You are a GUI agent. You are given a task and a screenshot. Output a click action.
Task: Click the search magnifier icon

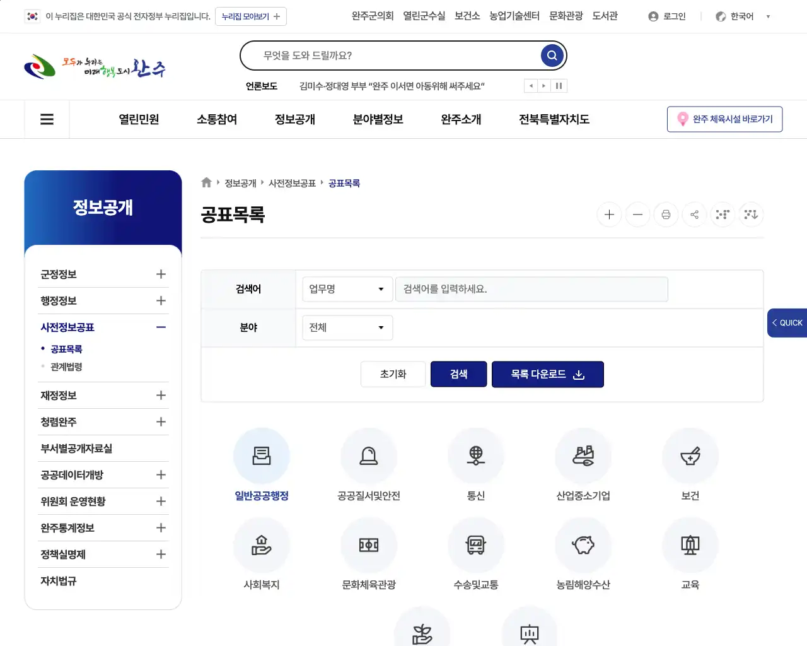[552, 55]
